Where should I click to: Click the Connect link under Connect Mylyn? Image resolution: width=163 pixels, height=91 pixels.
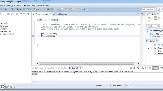point(153,34)
